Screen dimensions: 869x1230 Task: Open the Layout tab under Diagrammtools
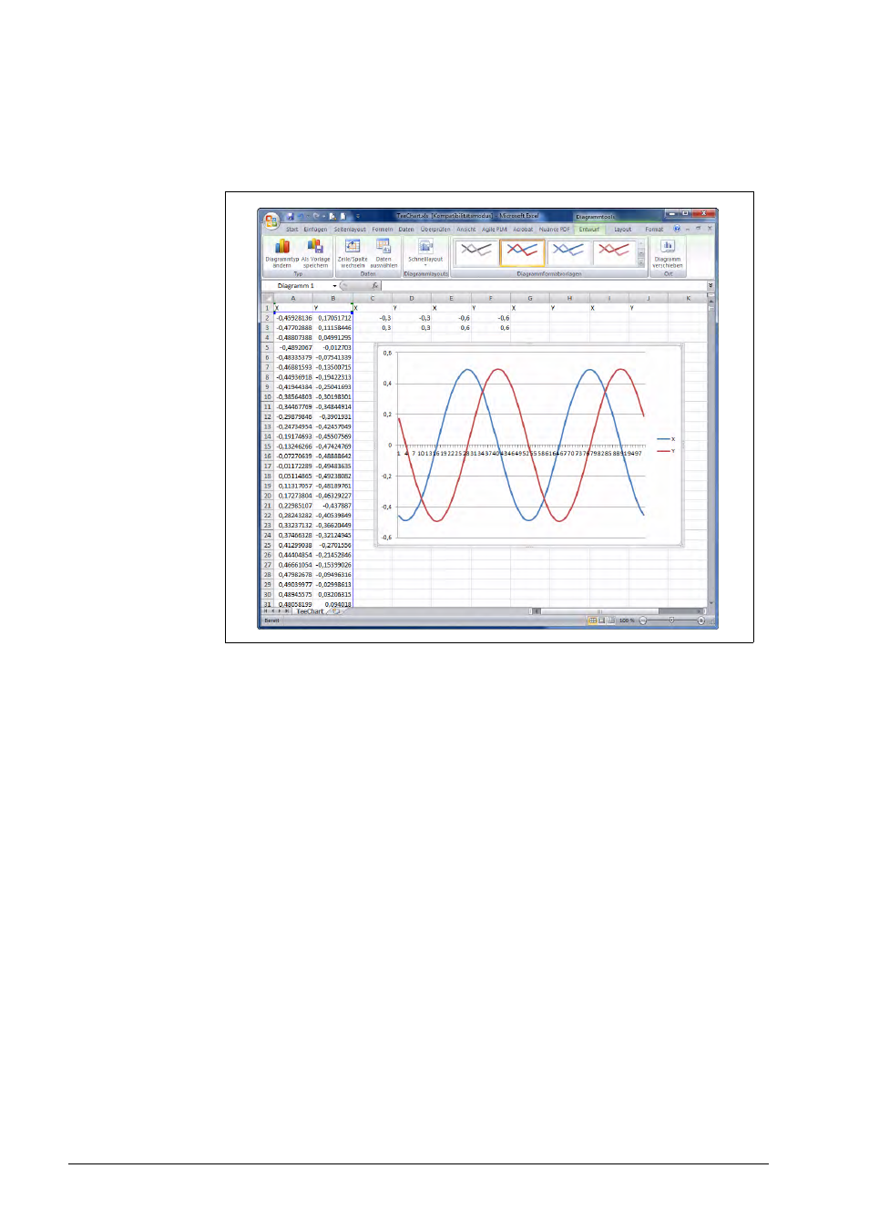[x=623, y=230]
